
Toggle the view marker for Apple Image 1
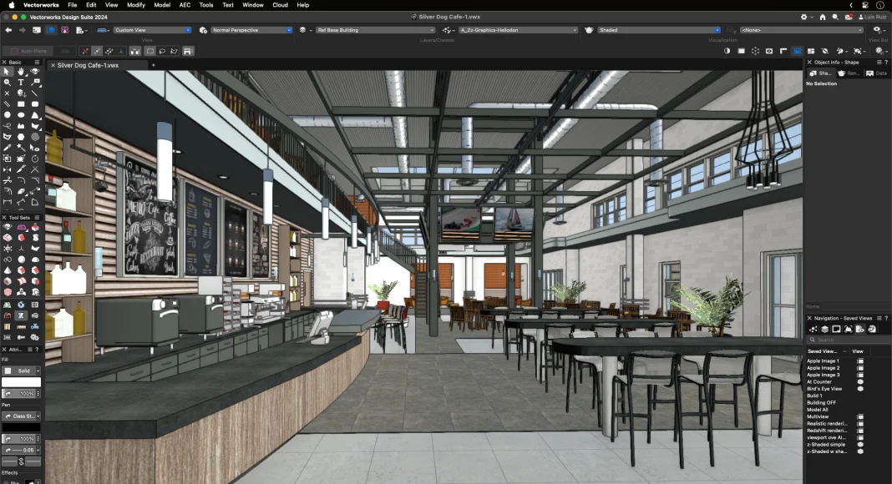(x=860, y=361)
